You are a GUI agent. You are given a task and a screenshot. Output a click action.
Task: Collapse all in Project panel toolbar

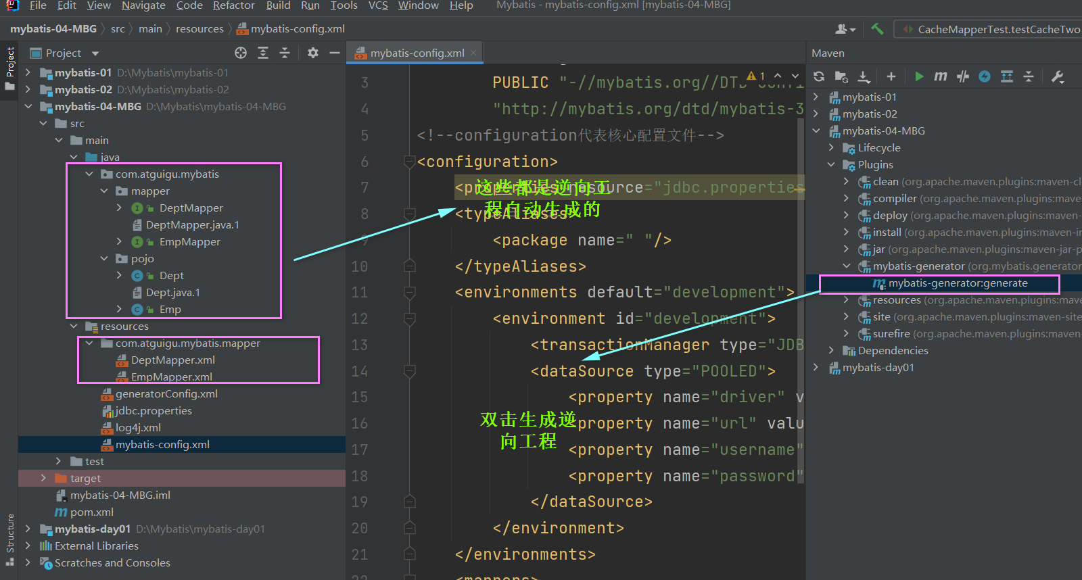(x=285, y=53)
